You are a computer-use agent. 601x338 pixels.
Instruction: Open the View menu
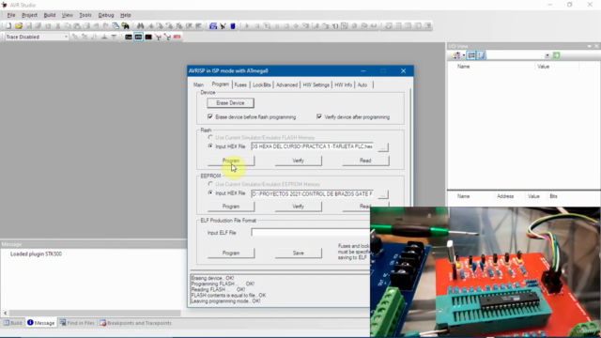click(x=67, y=15)
